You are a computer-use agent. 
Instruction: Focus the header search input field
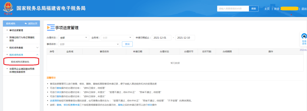coord(233,9)
